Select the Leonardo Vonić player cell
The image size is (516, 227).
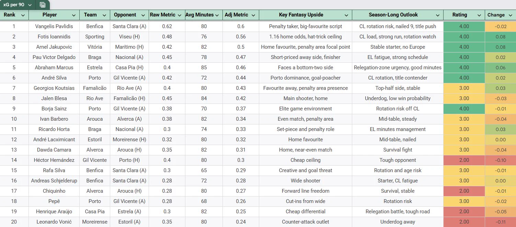coord(54,222)
